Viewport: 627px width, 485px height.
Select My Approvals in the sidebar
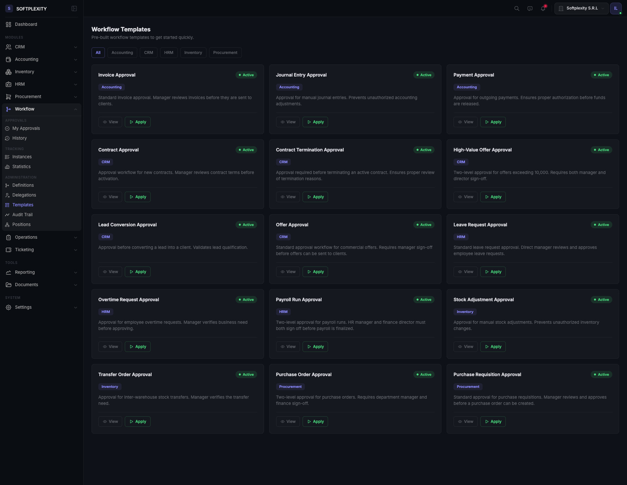(x=26, y=128)
